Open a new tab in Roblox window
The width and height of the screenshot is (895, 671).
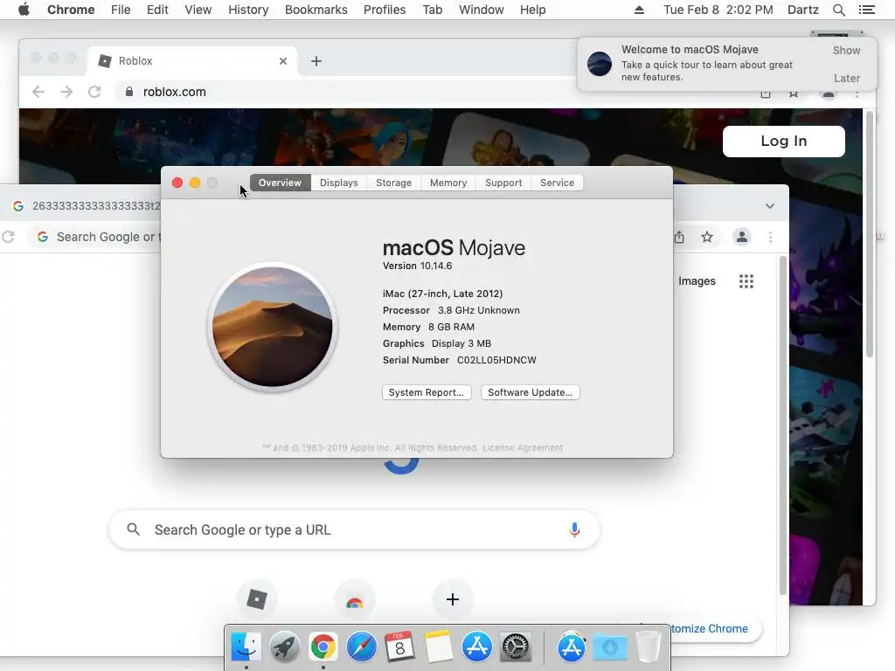[x=316, y=61]
